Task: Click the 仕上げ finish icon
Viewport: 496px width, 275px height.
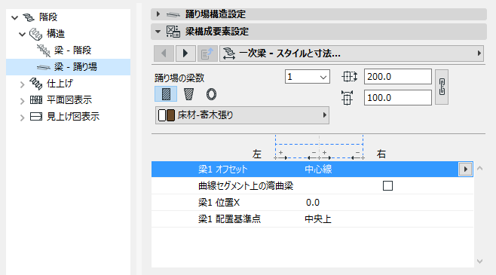Action: [x=35, y=84]
